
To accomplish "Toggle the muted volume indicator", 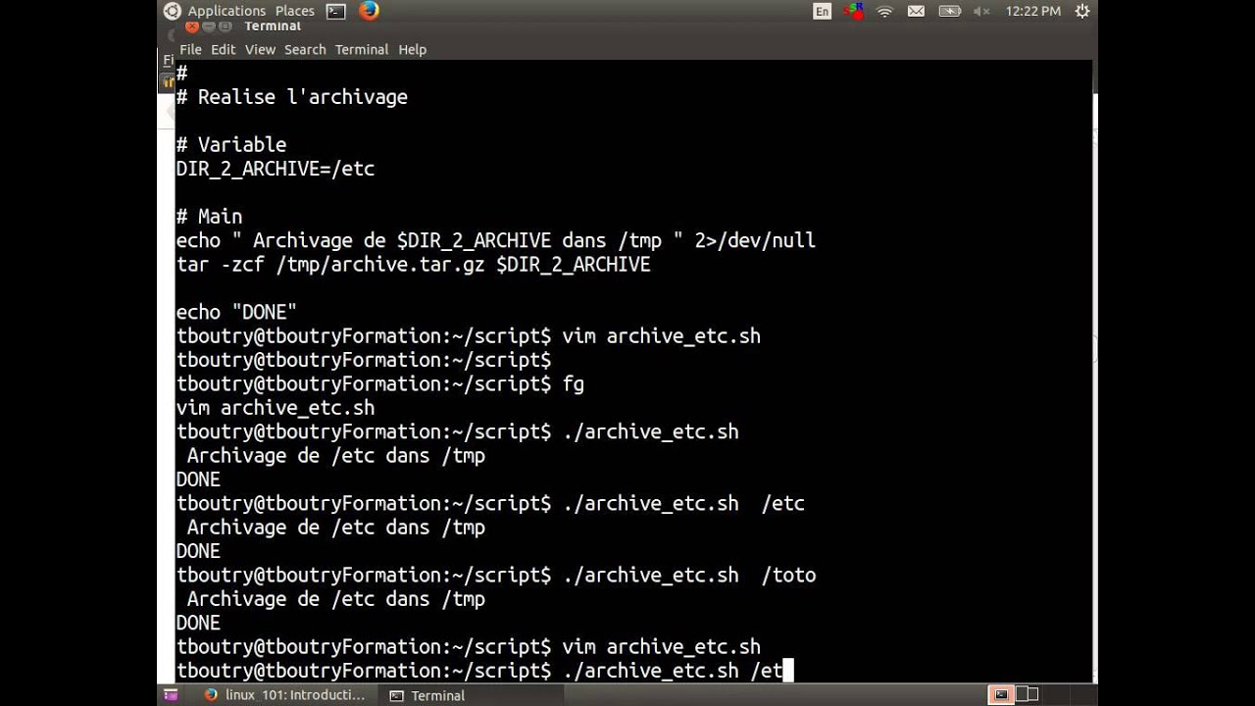I will coord(982,11).
